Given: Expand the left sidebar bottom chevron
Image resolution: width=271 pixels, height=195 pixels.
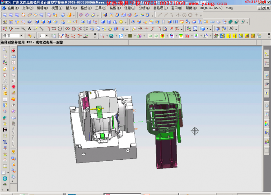Looking at the screenshot, I should click(8, 190).
